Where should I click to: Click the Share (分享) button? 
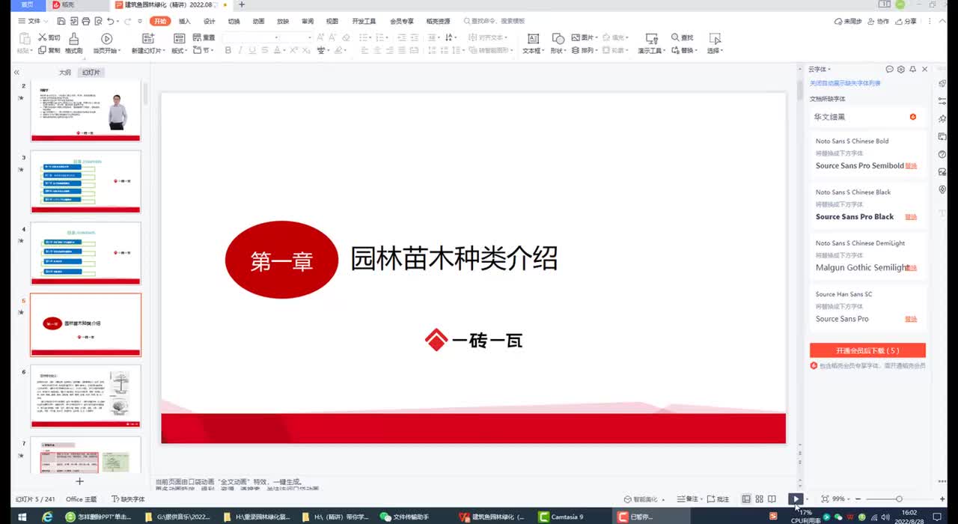click(906, 21)
